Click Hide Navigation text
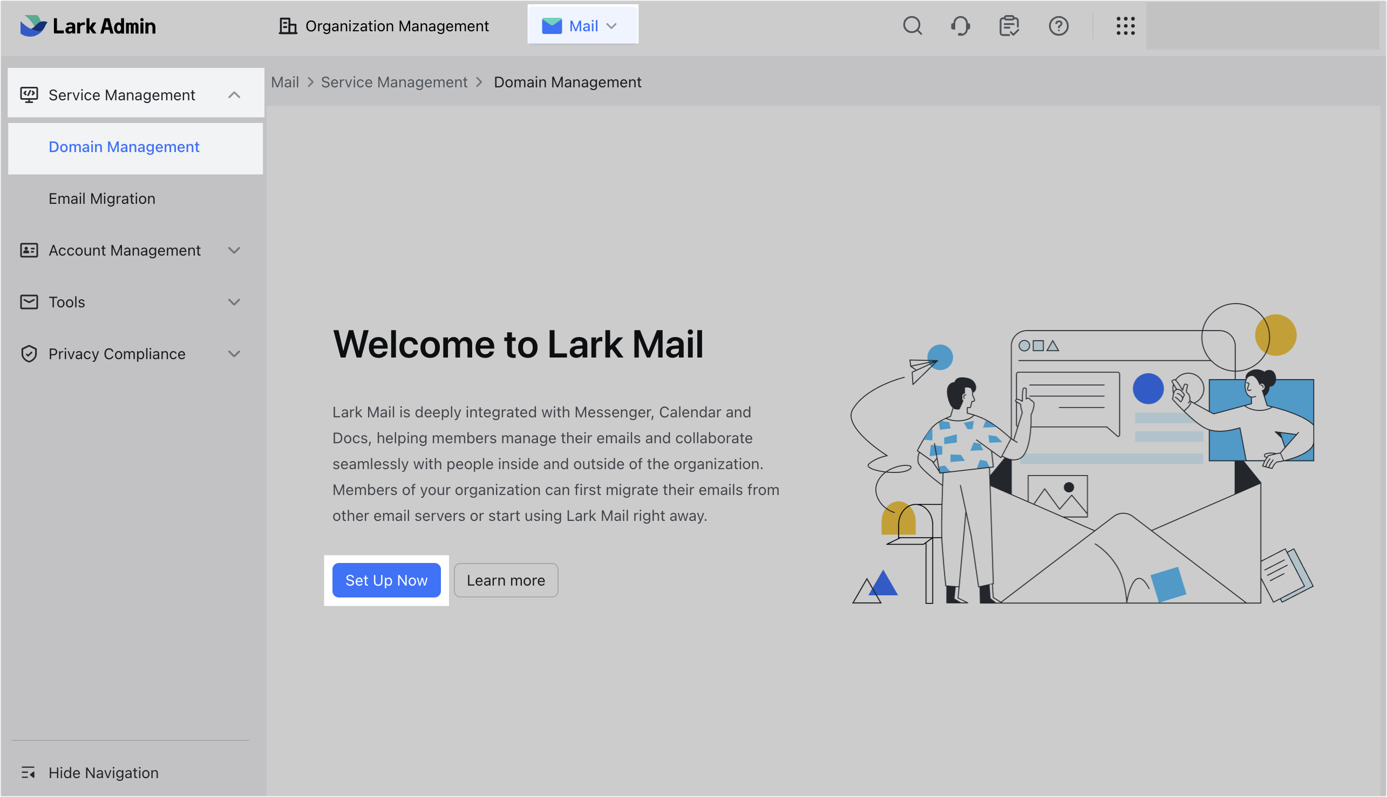 (x=104, y=772)
